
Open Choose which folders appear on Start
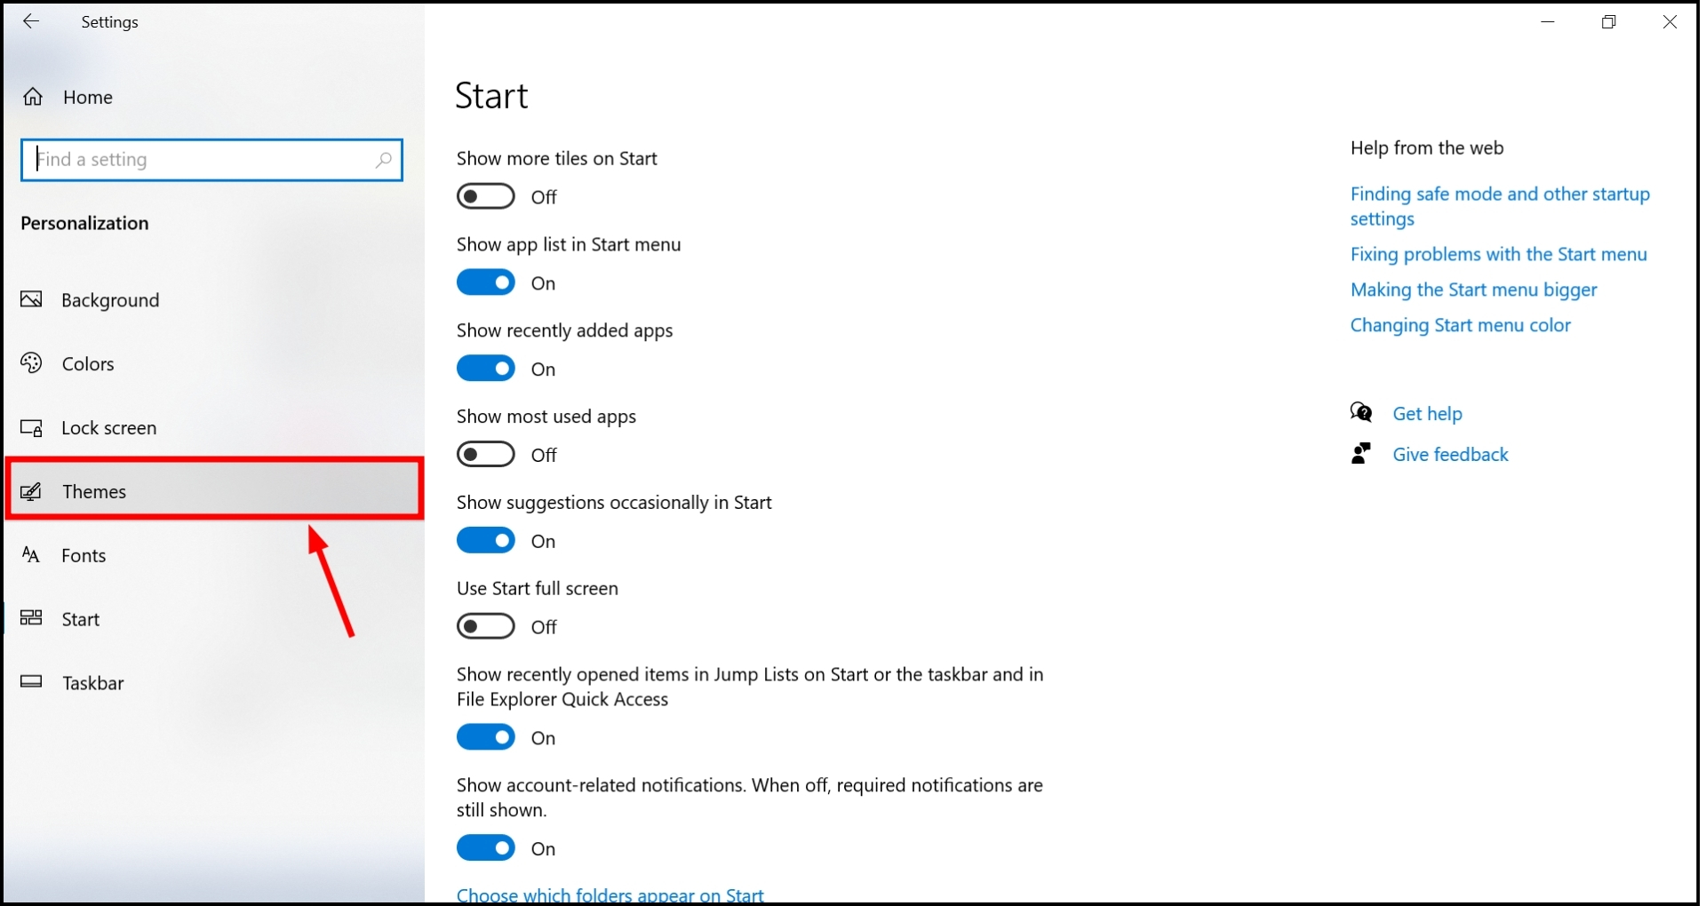(x=610, y=894)
